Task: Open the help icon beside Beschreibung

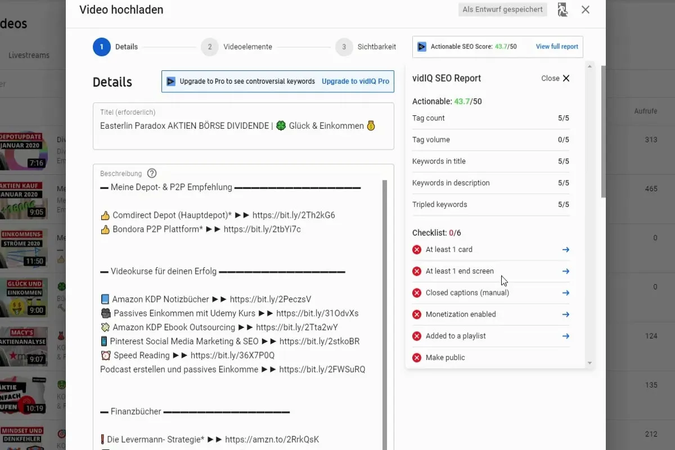Action: (152, 173)
